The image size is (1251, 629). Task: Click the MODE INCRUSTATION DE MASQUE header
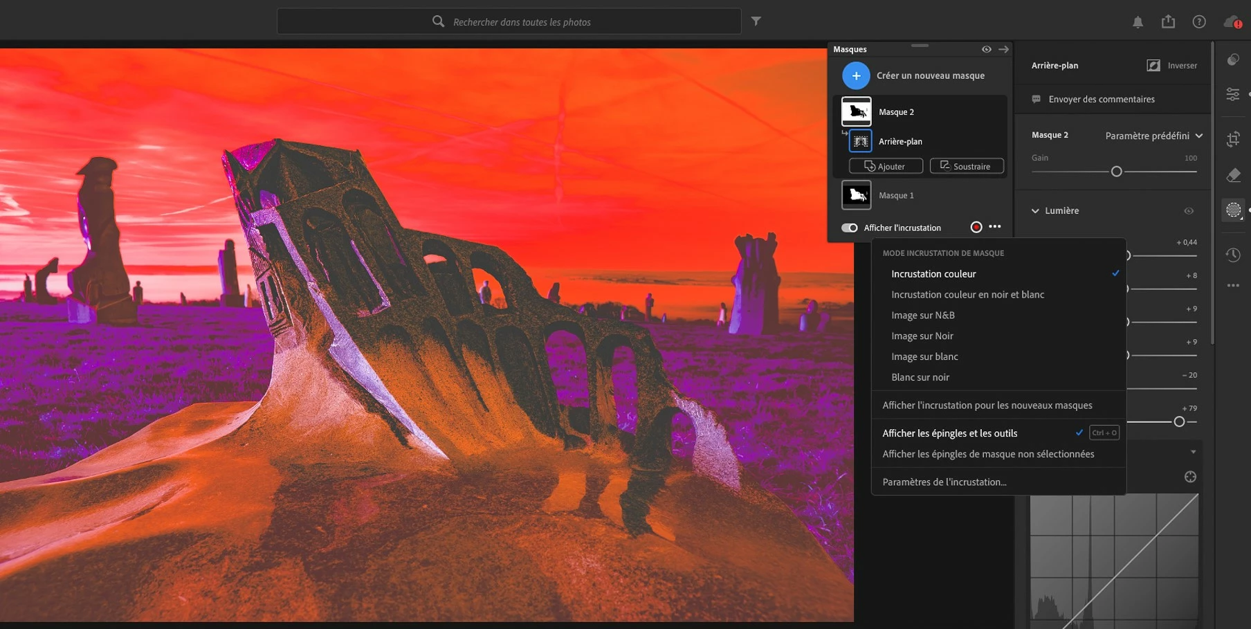pos(943,253)
